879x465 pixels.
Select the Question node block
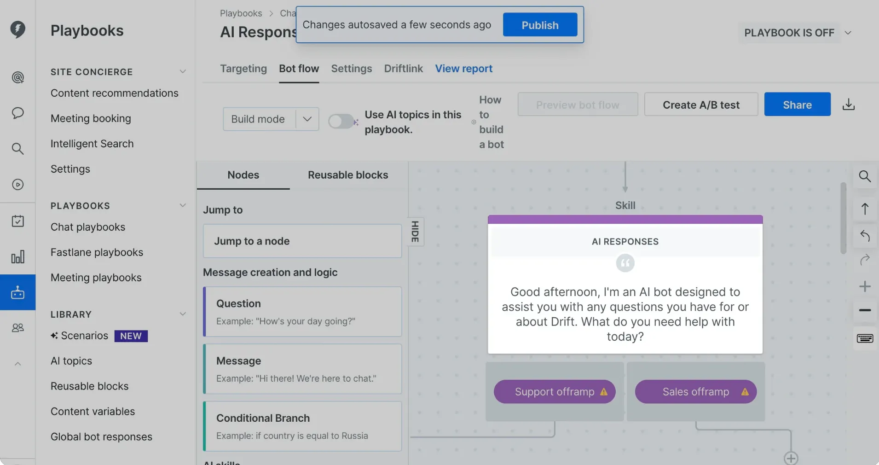pyautogui.click(x=302, y=312)
